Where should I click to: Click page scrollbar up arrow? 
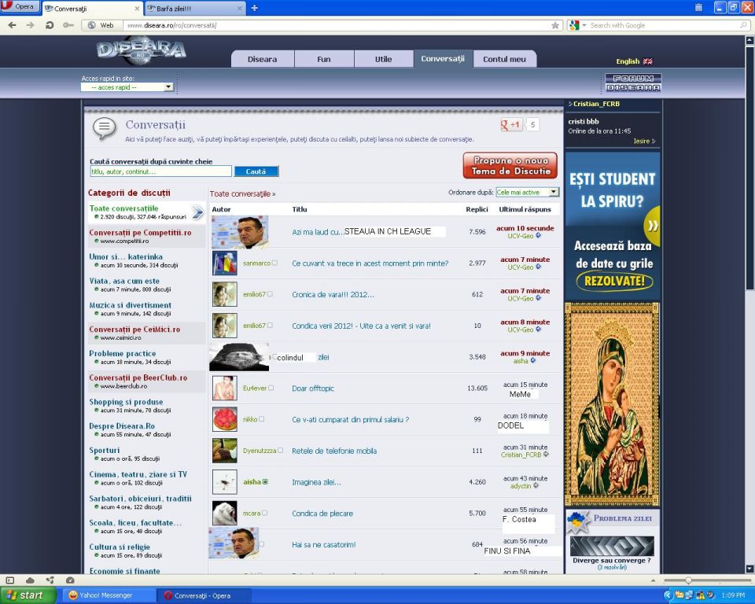tap(749, 41)
